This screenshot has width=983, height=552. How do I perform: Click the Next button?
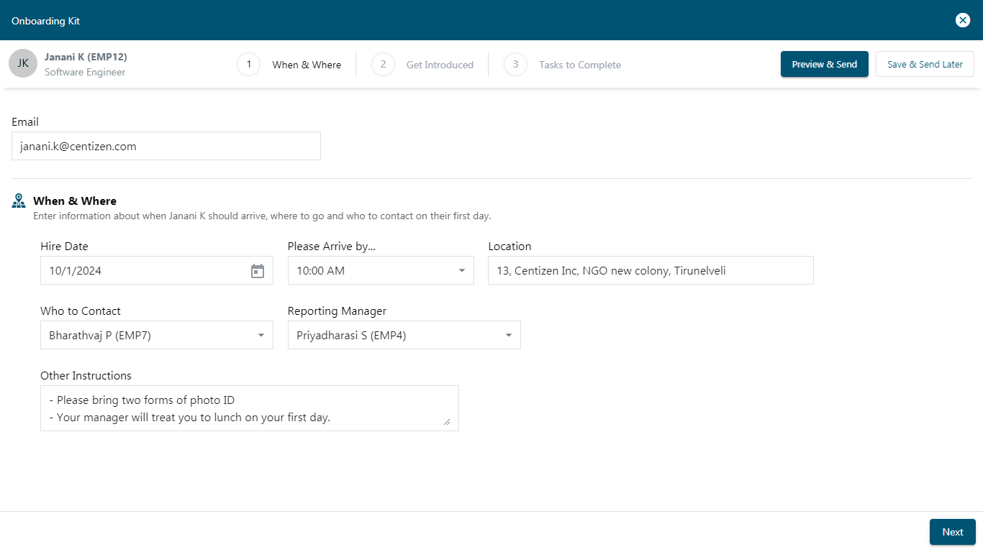953,532
